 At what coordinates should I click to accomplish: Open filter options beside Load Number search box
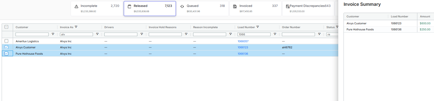pos(275,34)
